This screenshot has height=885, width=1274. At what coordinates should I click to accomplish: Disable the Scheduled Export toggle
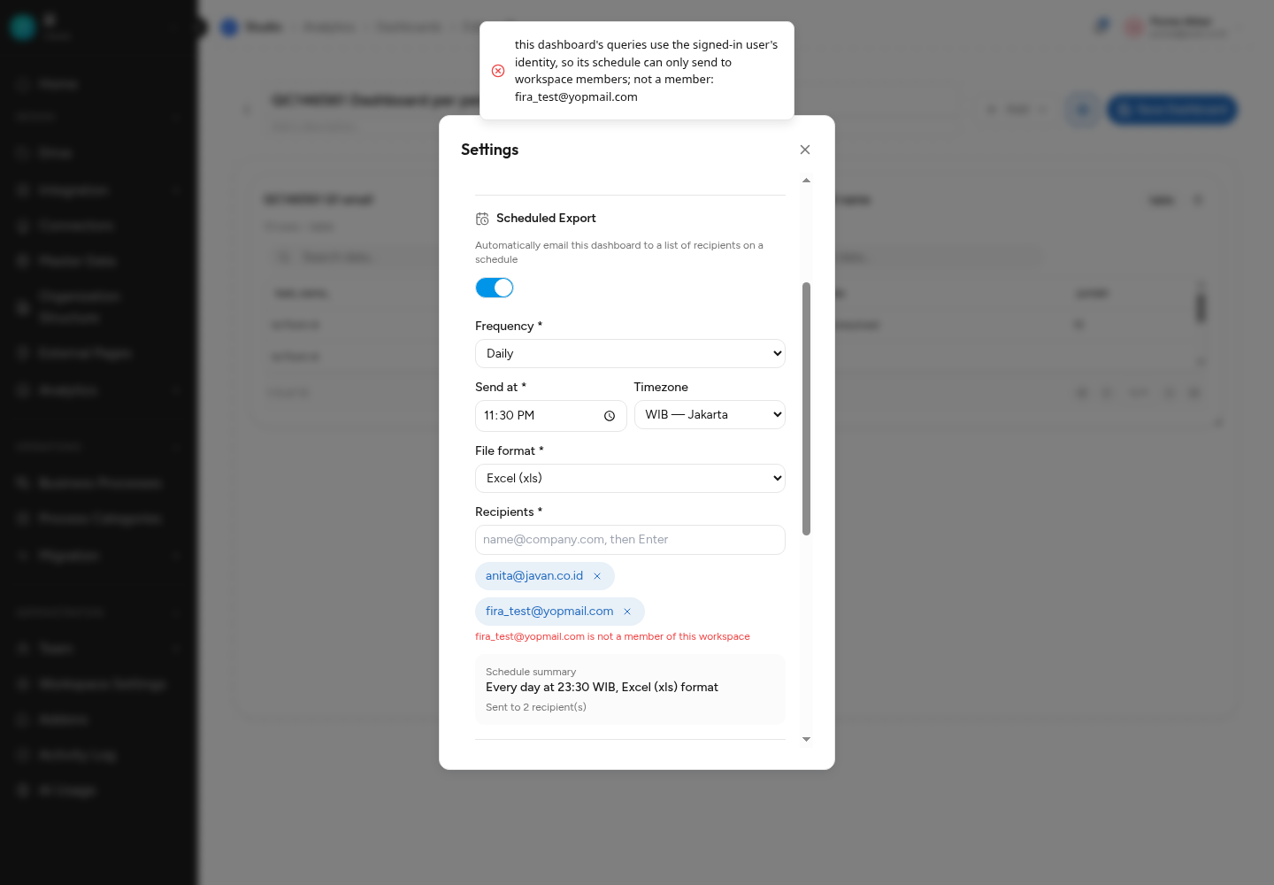pos(495,288)
